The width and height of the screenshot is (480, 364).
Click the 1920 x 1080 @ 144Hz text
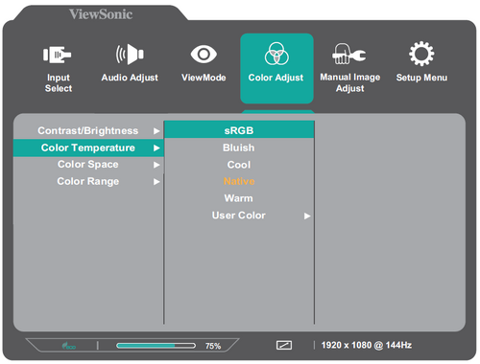click(367, 345)
